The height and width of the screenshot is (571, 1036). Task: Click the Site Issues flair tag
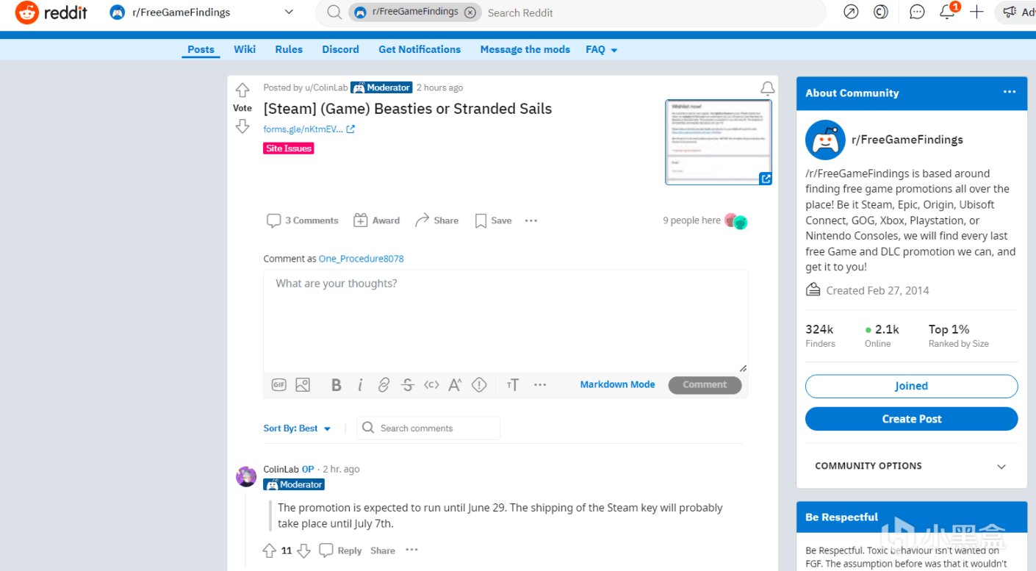pos(289,148)
